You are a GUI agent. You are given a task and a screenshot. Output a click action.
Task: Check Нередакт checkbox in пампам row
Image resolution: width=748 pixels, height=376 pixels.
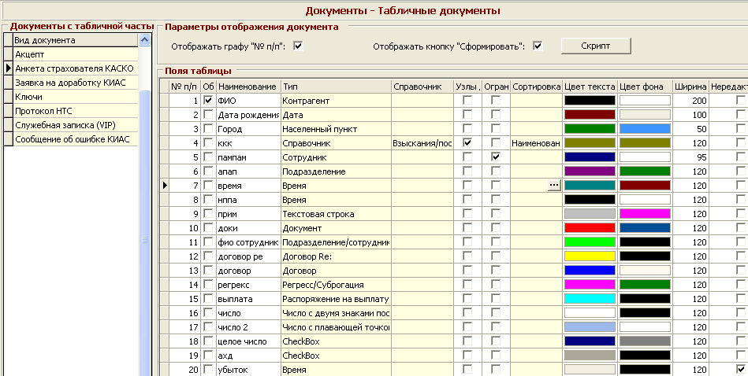[740, 157]
